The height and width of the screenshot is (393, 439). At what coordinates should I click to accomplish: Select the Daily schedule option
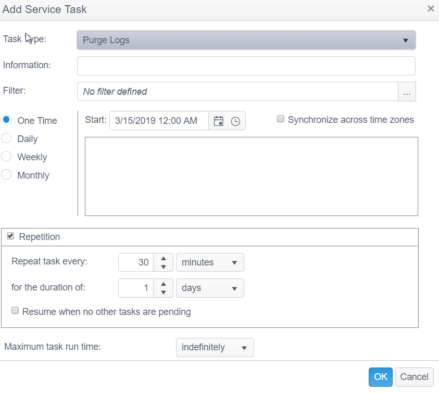pyautogui.click(x=7, y=138)
